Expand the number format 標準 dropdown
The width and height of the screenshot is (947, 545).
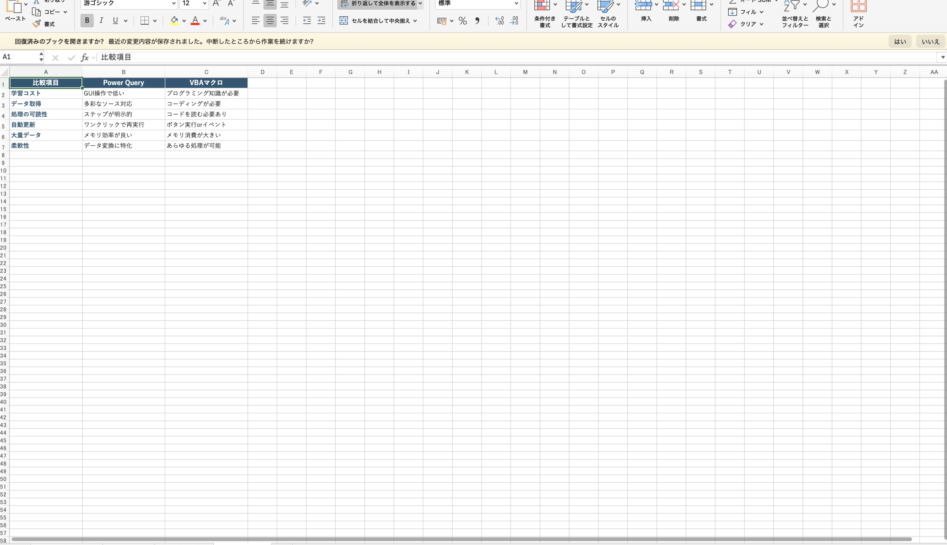click(x=516, y=3)
